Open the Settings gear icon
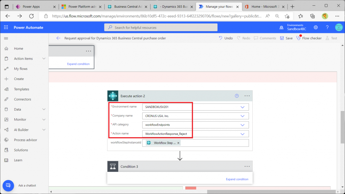345x194 pixels. pos(316,28)
